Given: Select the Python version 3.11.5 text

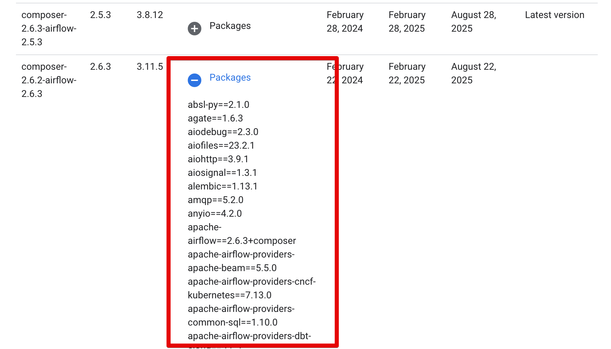Looking at the screenshot, I should coord(150,66).
